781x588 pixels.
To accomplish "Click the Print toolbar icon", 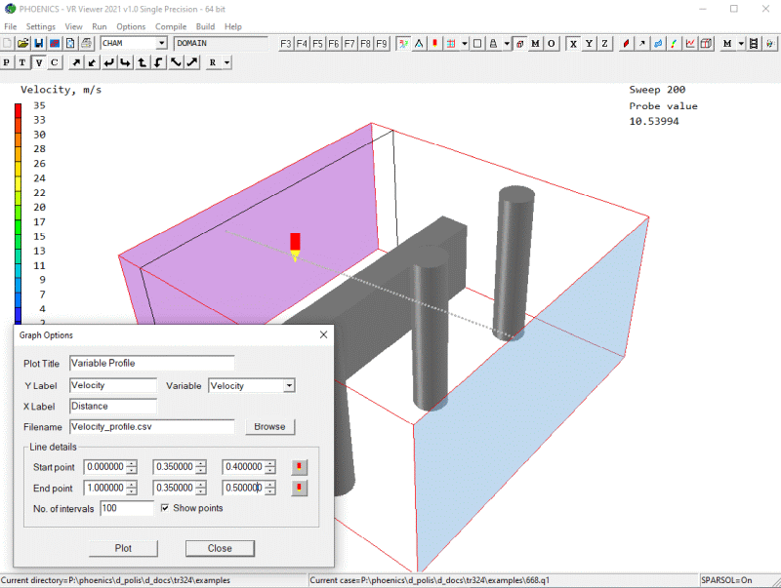I will click(86, 43).
